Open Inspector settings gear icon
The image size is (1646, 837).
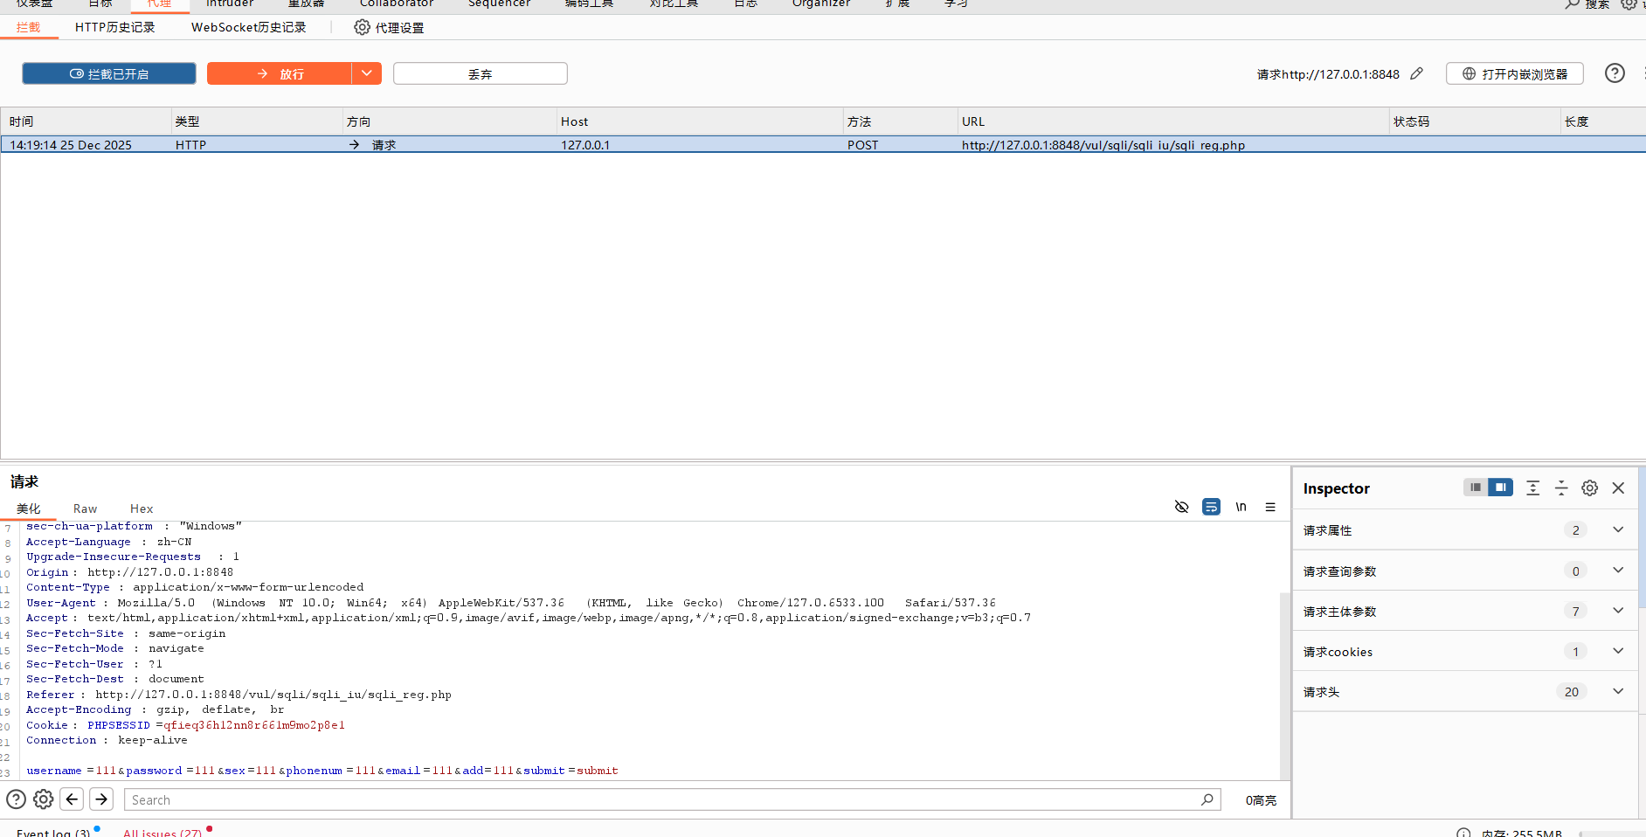tap(1589, 488)
